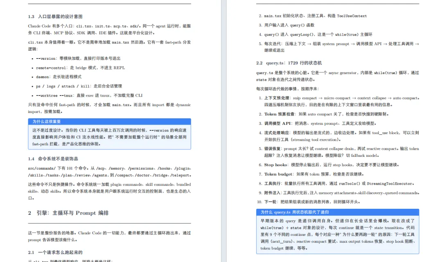Select numbered item "Token budget"
Screen dimensions: 442x262
311,174
